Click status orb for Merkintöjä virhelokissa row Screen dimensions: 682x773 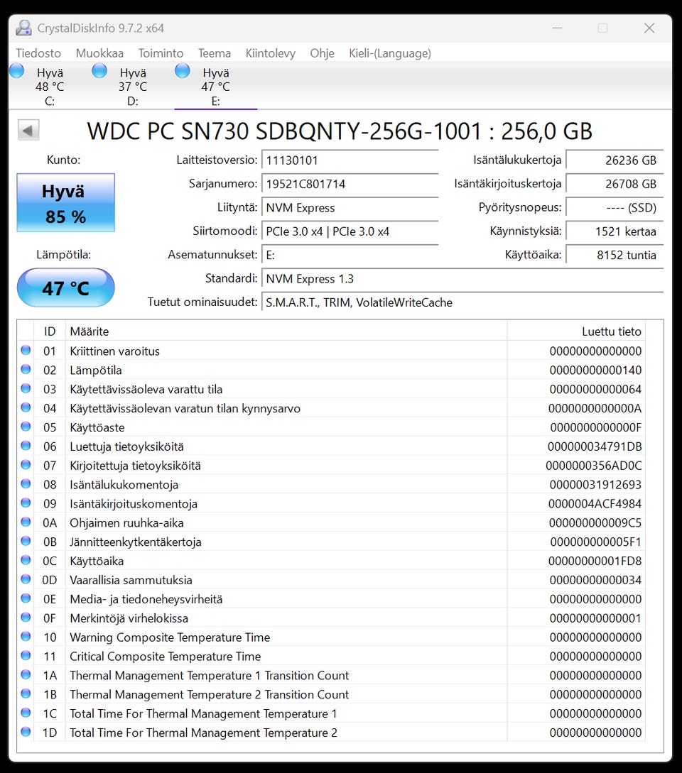(26, 618)
